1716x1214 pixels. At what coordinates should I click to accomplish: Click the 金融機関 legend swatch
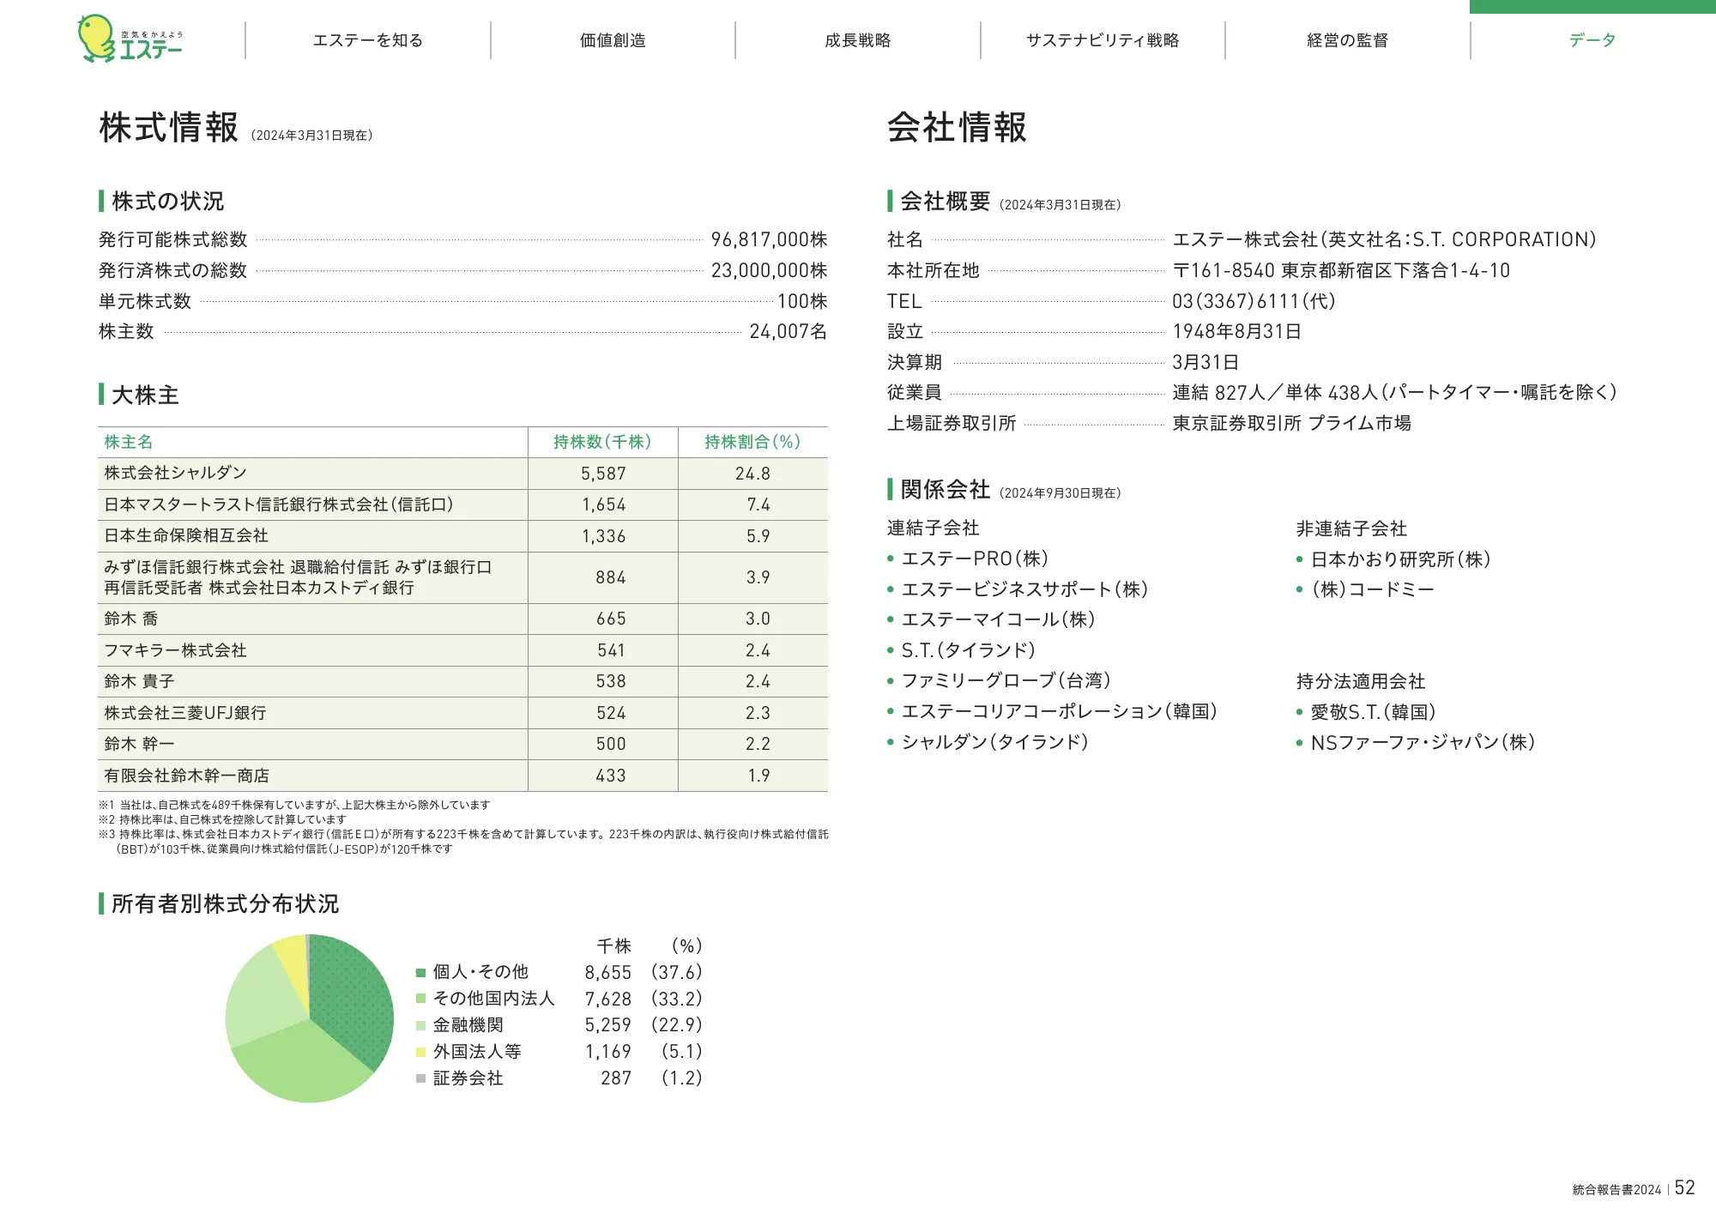point(420,1025)
